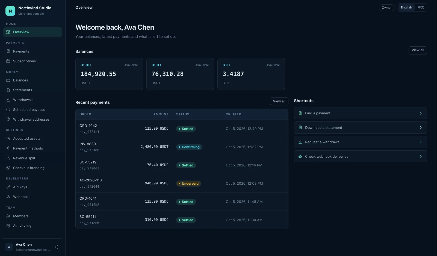The image size is (437, 256).
Task: Navigate to Members page
Action: coord(33,216)
